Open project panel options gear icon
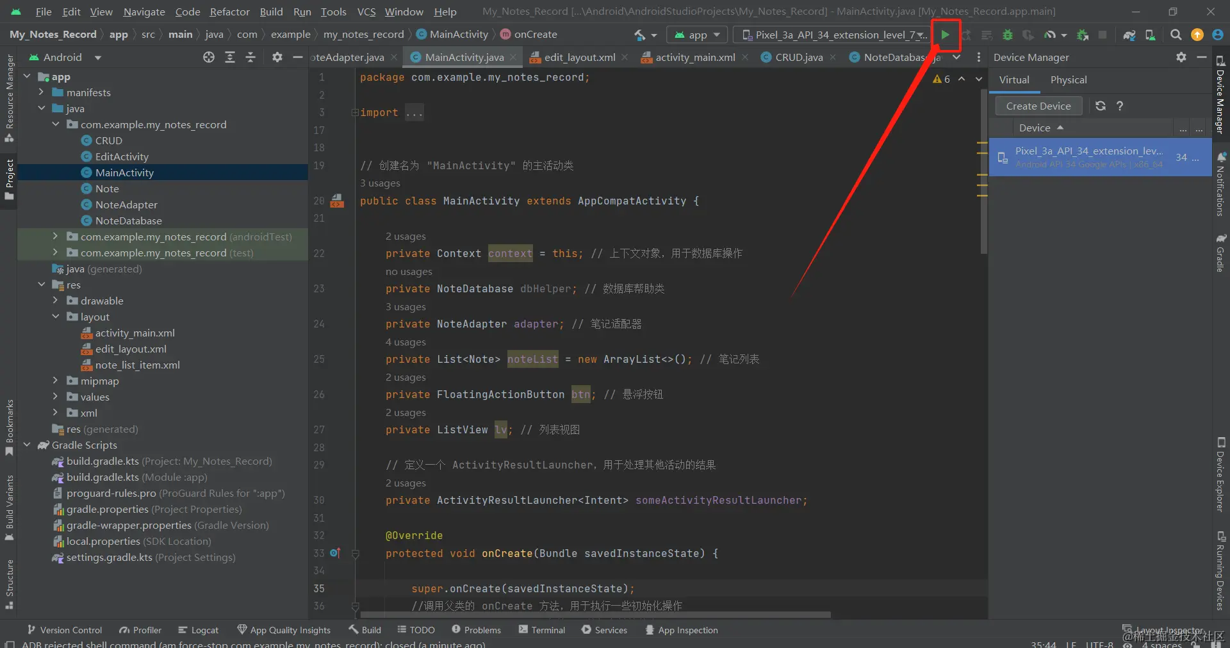Screen dimensions: 1230x648 (277, 57)
